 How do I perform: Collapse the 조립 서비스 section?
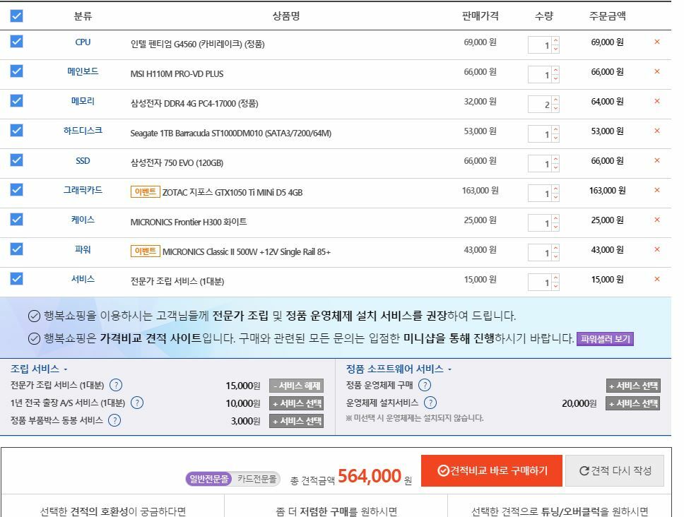[39, 369]
